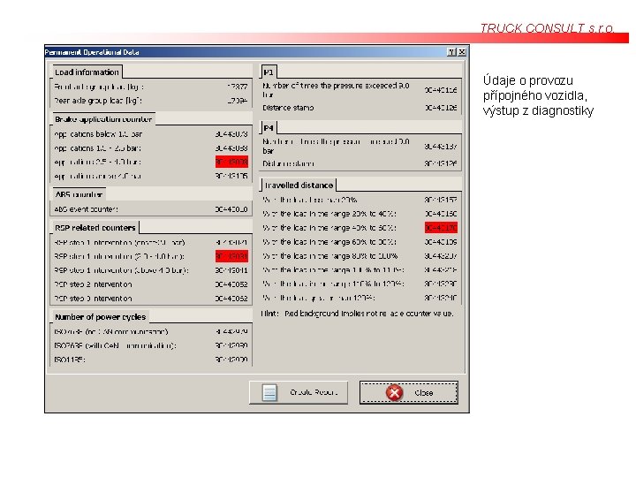The height and width of the screenshot is (477, 636).
Task: Click the Údaje o provozu přípojného vozidla caption
Action: pyautogui.click(x=538, y=95)
